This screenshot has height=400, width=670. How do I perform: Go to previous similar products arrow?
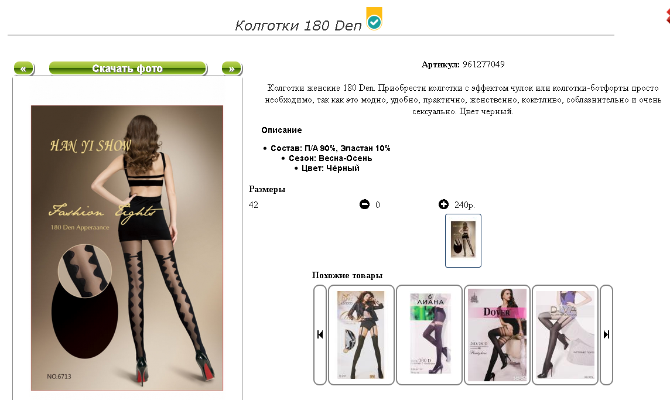(320, 334)
